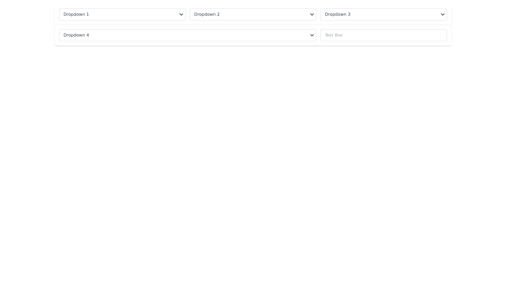
Task: Click the chevron arrow in Dropdown 2
Action: (x=312, y=14)
